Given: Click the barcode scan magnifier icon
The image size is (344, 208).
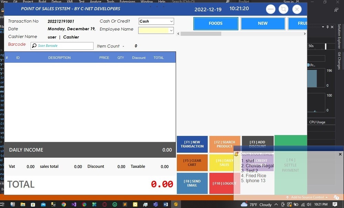Looking at the screenshot, I should coord(34,46).
